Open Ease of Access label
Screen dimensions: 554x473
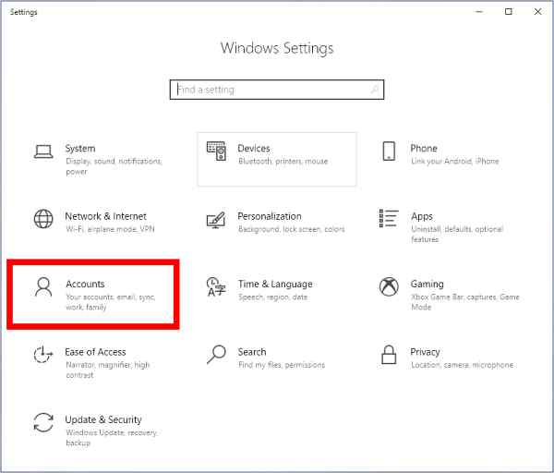[95, 352]
